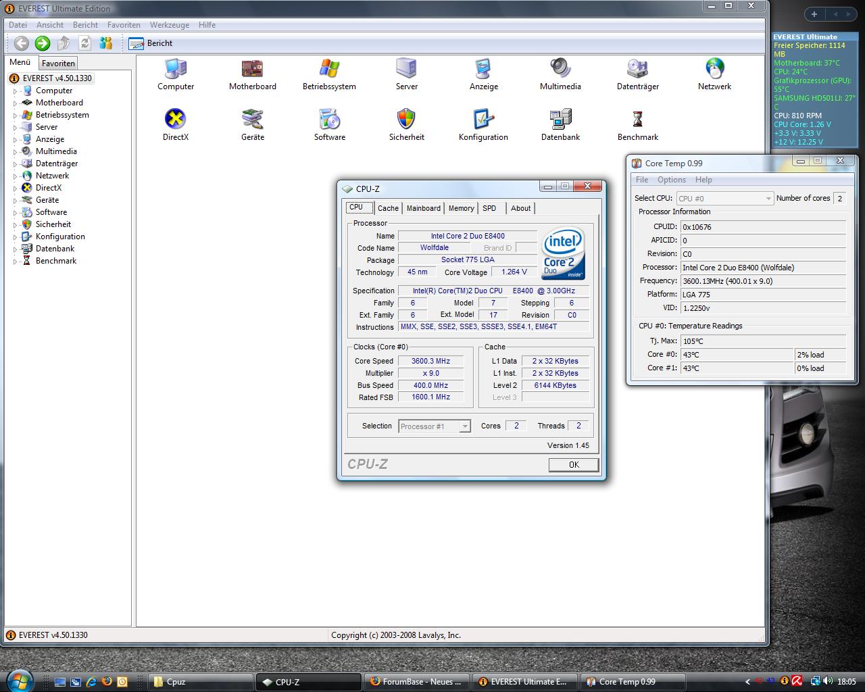The image size is (865, 692).
Task: Click the Name field Intel Core 2 Duo E8400
Action: pos(467,237)
